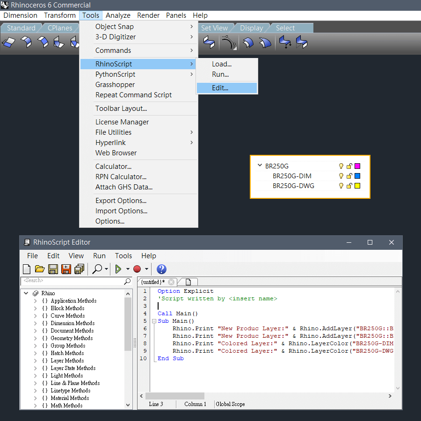Toggle BR250G-DIM layer lock icon
Screen dimensions: 421x421
click(x=349, y=176)
